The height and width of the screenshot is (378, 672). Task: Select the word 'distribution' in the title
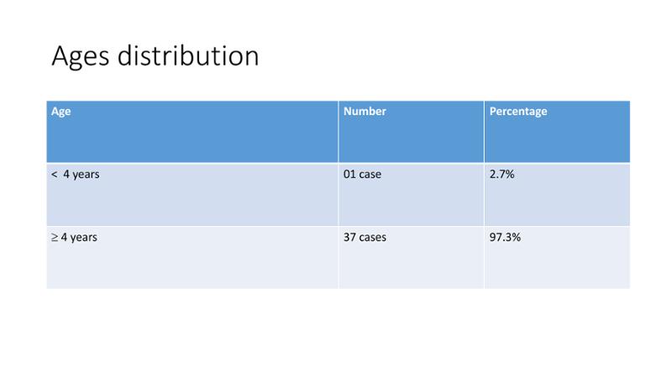tap(188, 55)
